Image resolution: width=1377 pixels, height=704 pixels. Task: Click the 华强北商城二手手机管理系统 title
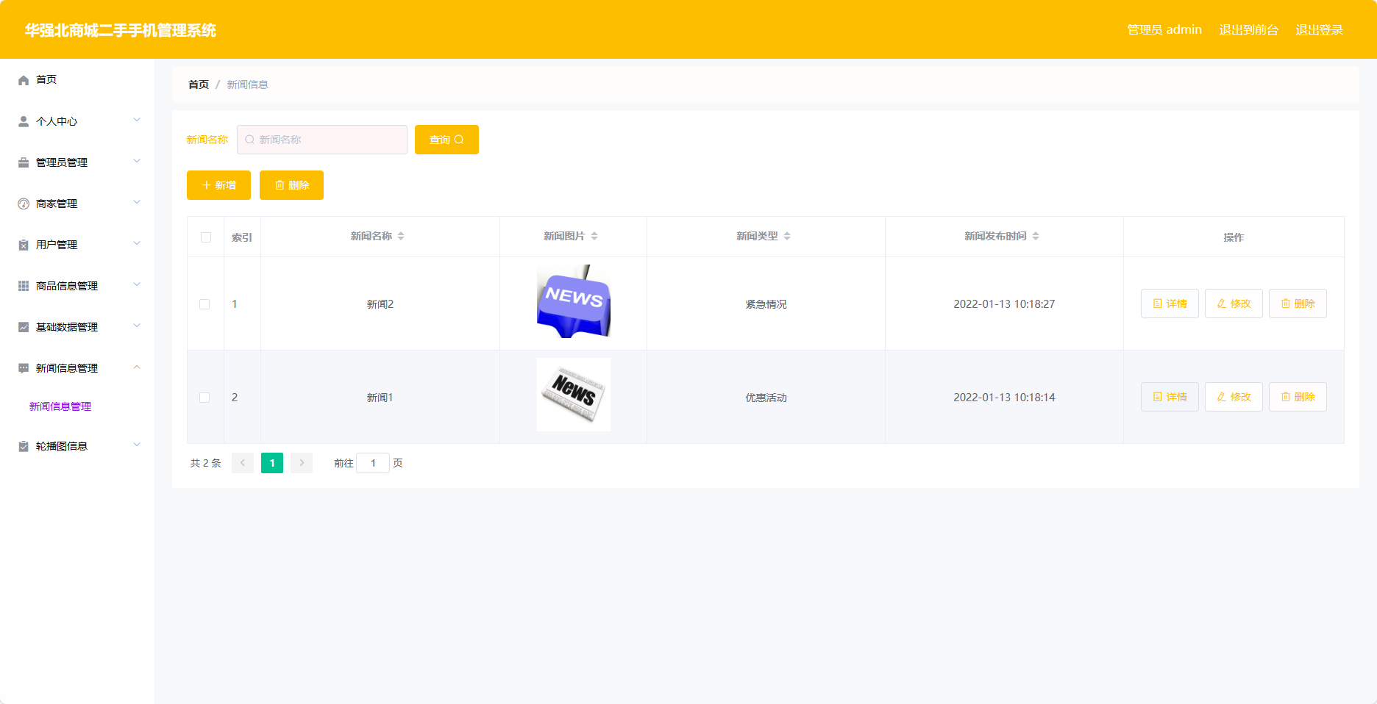(x=121, y=30)
